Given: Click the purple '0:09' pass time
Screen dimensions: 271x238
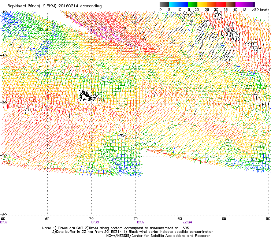Looking at the screenshot, I should pos(141,222).
